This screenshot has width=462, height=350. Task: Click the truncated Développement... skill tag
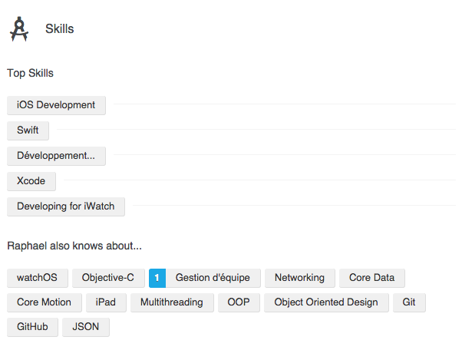(56, 156)
